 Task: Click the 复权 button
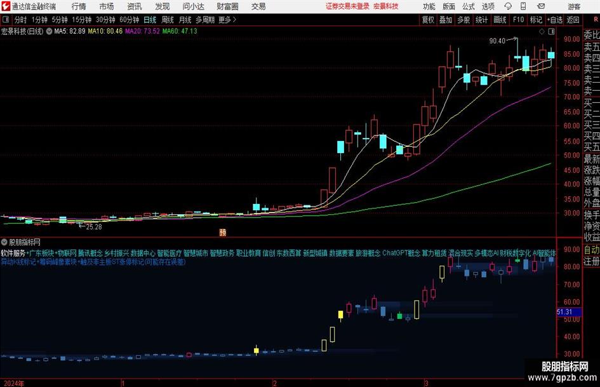pyautogui.click(x=428, y=20)
